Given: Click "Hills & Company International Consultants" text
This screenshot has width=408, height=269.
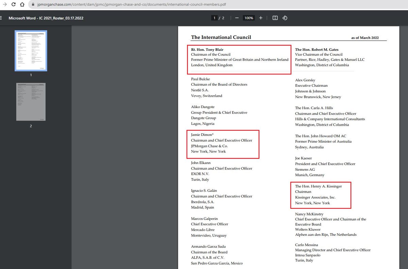Looking at the screenshot, I should coord(330,119).
